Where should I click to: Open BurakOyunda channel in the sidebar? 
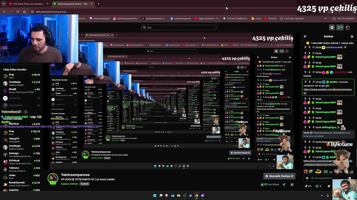[x=21, y=184]
